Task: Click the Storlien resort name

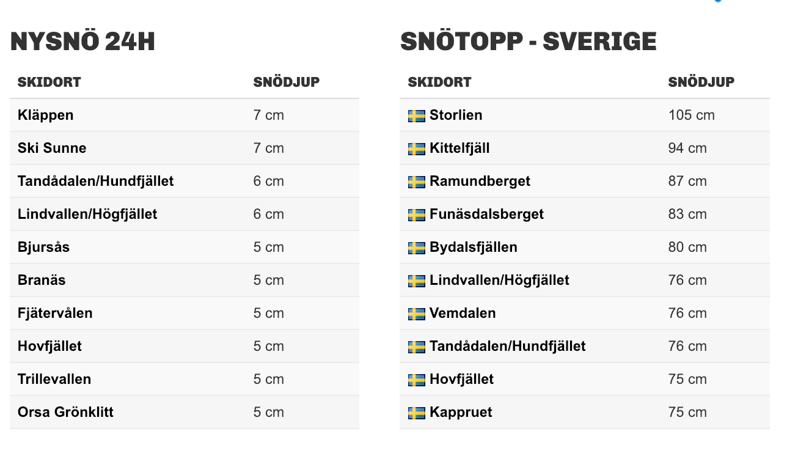Action: click(x=456, y=115)
